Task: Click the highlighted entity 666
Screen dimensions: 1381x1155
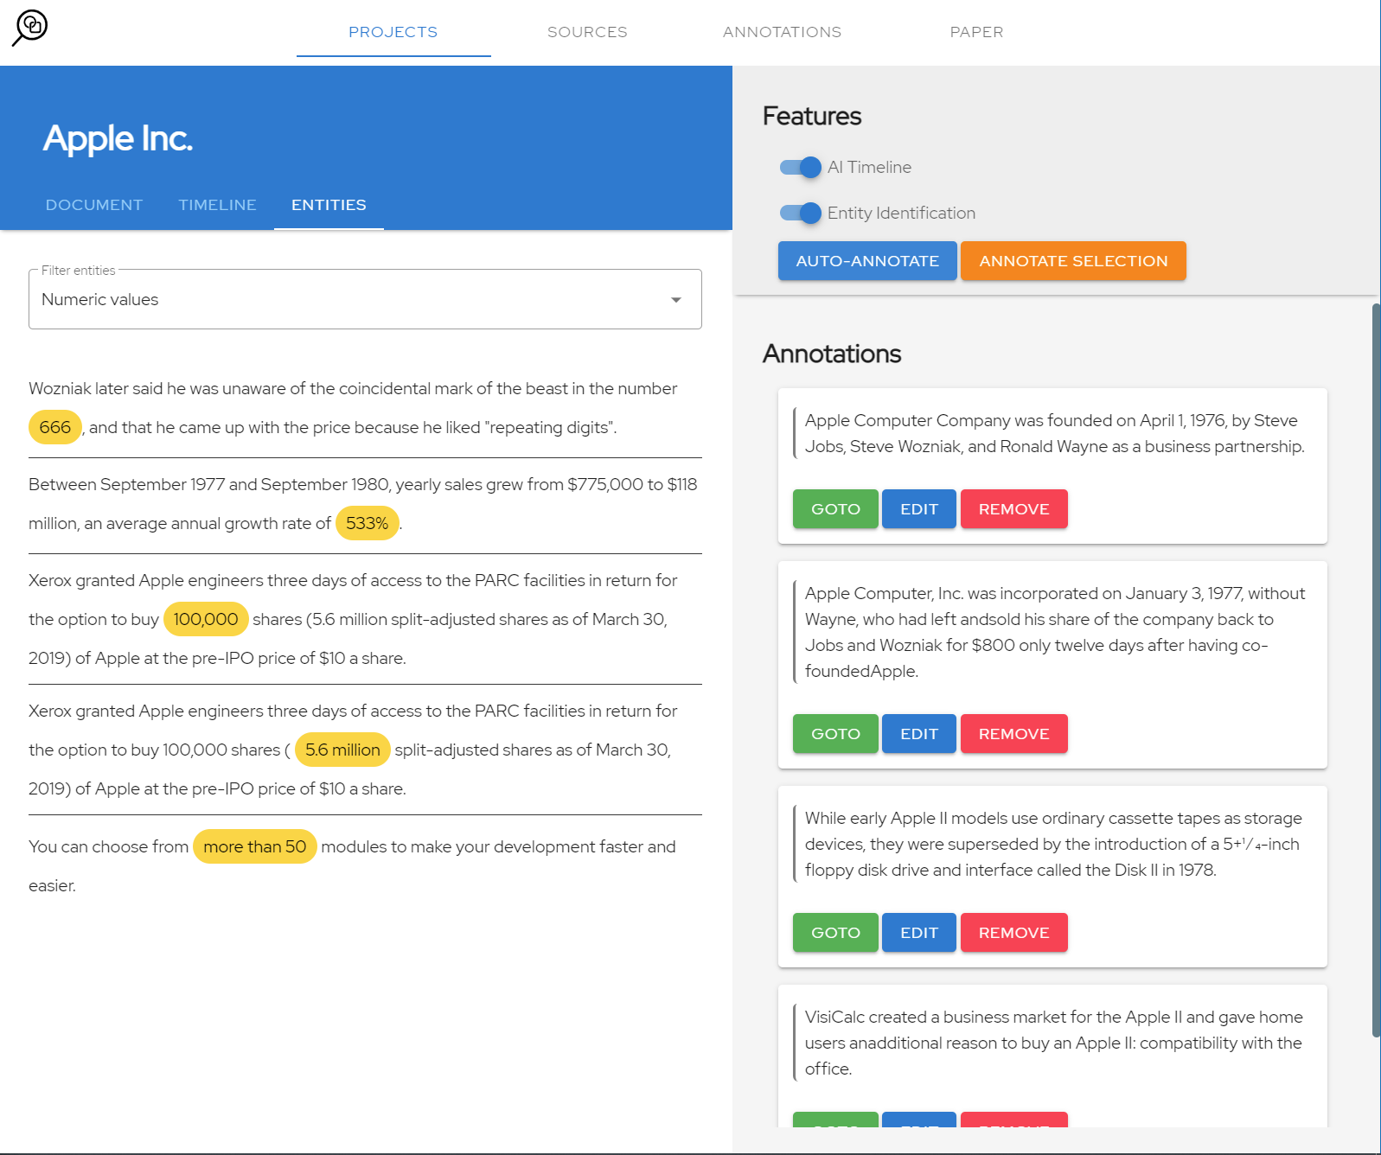Action: pyautogui.click(x=55, y=427)
